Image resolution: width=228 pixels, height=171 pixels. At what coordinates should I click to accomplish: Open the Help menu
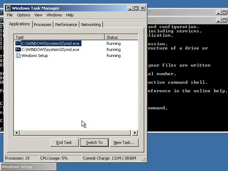[70, 15]
